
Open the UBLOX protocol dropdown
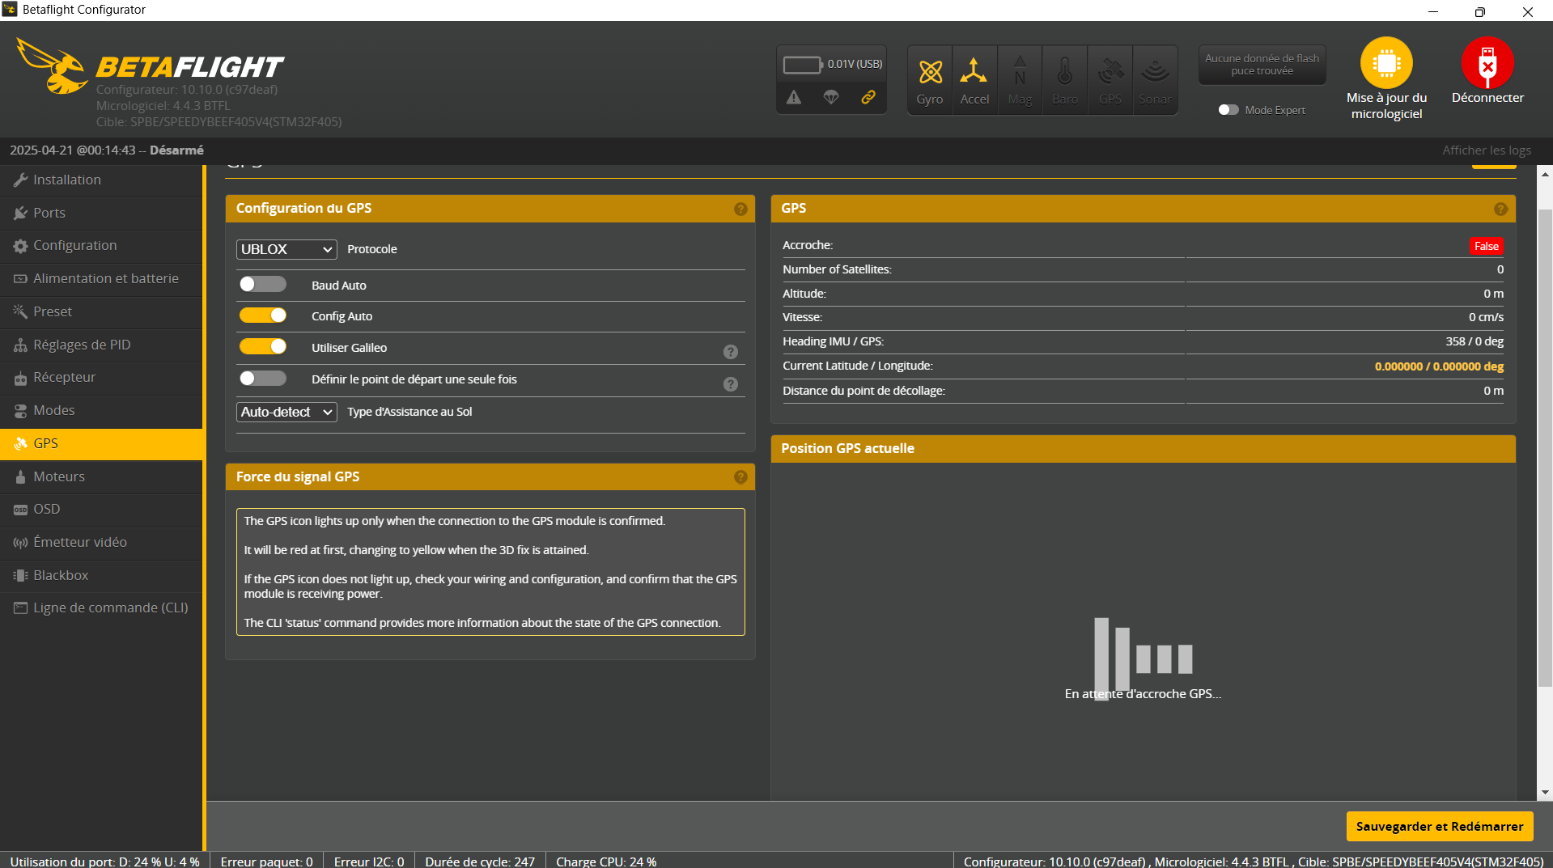pyautogui.click(x=286, y=249)
